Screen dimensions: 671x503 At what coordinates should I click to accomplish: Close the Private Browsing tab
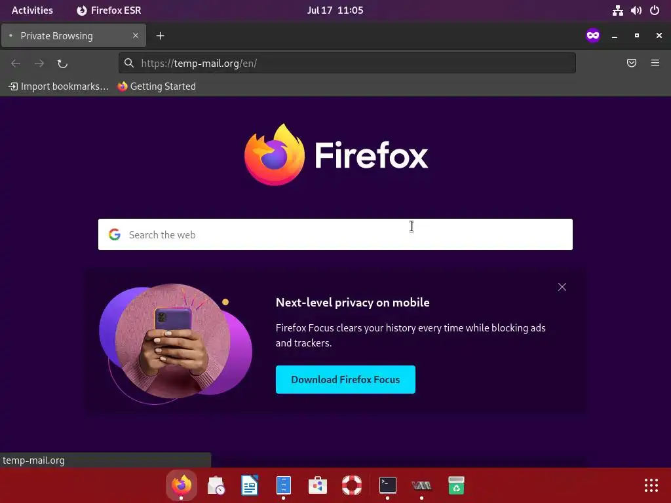[x=136, y=35]
